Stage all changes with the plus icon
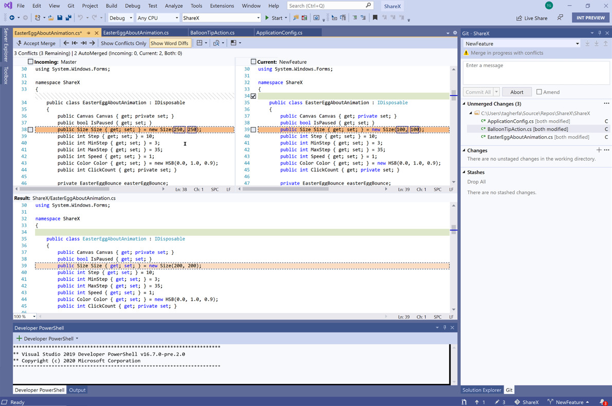The image size is (612, 406). [x=599, y=150]
